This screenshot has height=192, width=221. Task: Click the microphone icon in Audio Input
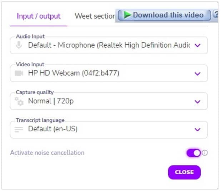coord(19,45)
